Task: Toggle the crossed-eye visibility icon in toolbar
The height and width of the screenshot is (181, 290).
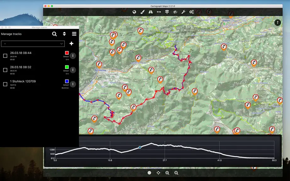Action: [175, 12]
